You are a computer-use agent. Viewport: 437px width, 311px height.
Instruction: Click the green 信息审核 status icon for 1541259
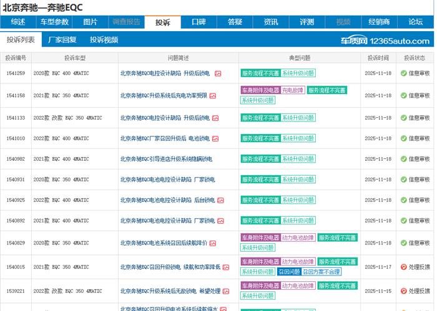pos(403,74)
